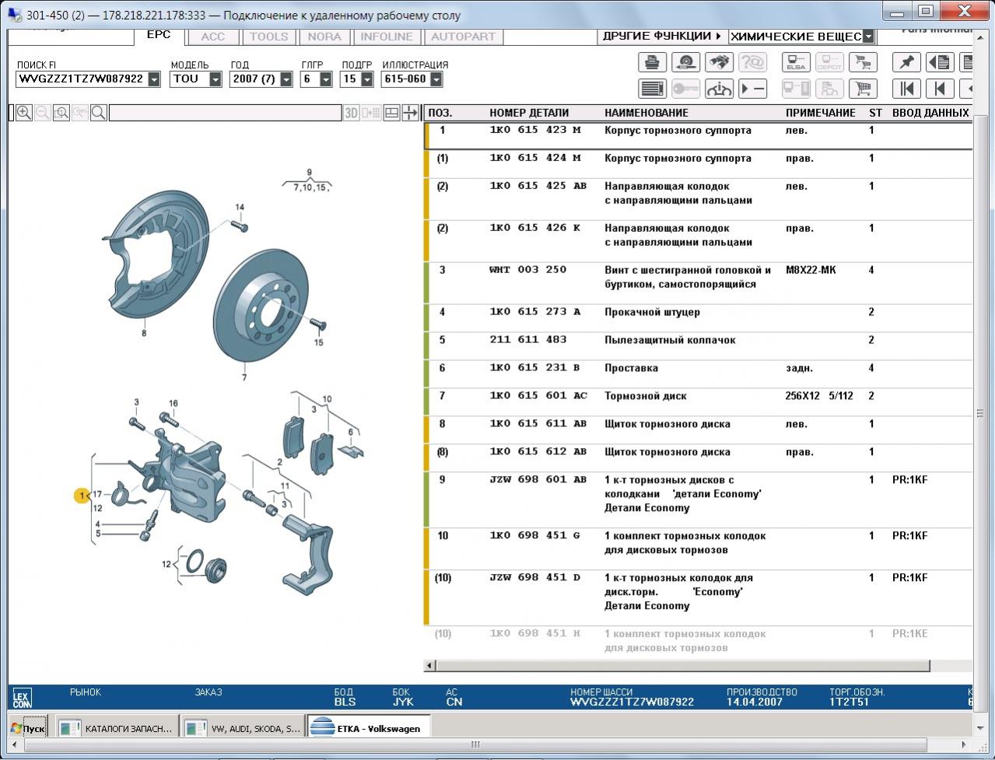Click the vehicle info icon
995x760 pixels.
pos(719,89)
